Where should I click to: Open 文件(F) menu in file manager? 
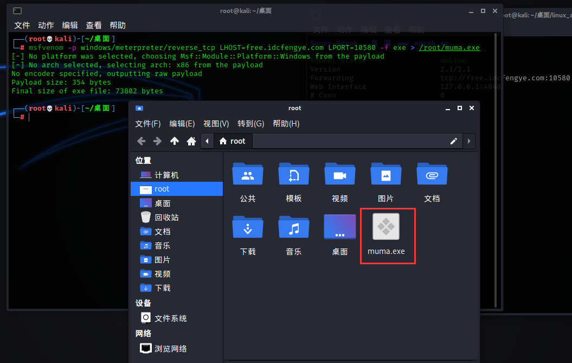147,124
